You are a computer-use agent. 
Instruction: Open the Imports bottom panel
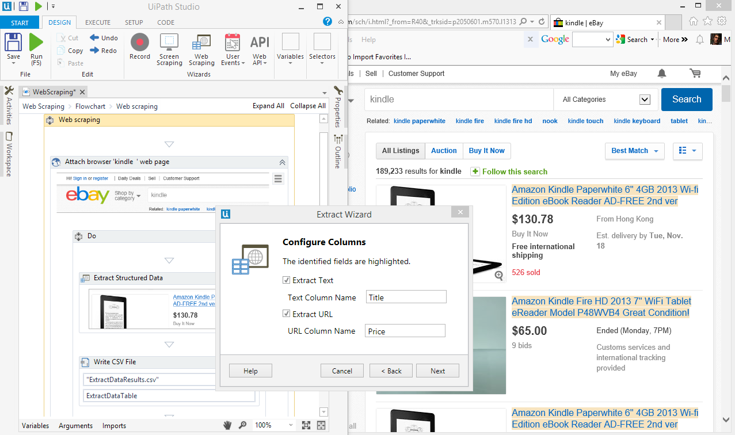click(x=114, y=426)
